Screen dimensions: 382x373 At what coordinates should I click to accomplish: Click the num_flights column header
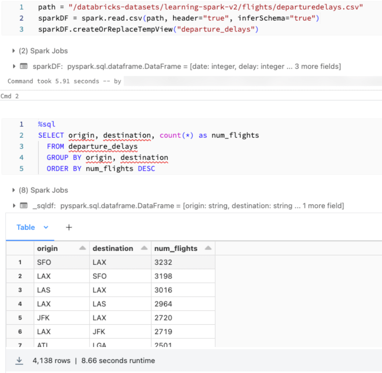pyautogui.click(x=176, y=248)
